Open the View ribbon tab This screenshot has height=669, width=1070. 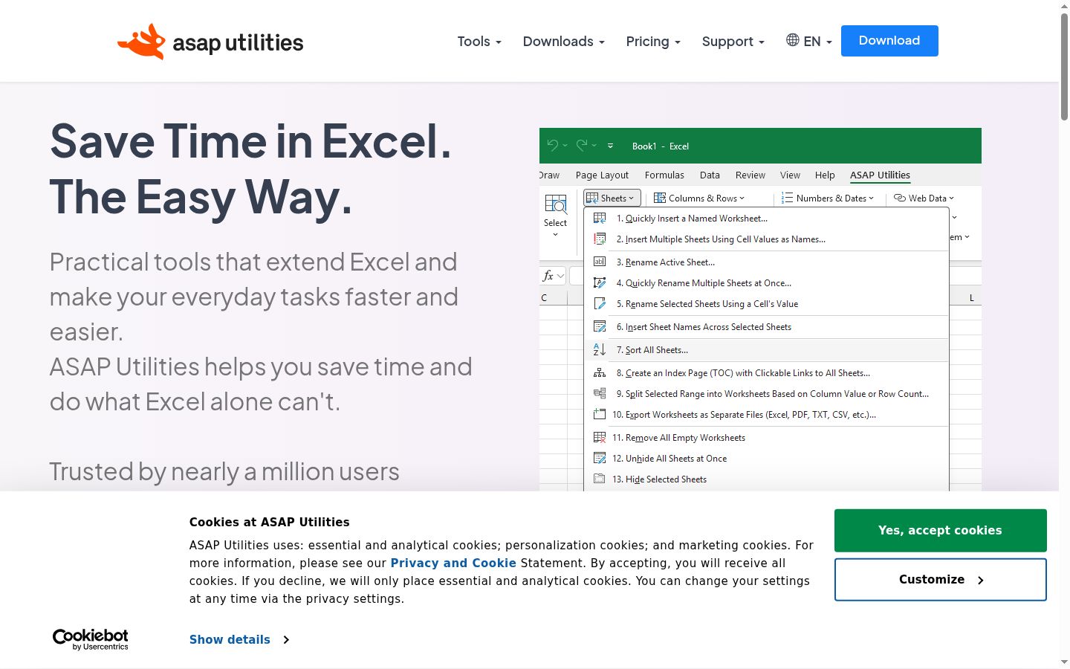(x=790, y=175)
